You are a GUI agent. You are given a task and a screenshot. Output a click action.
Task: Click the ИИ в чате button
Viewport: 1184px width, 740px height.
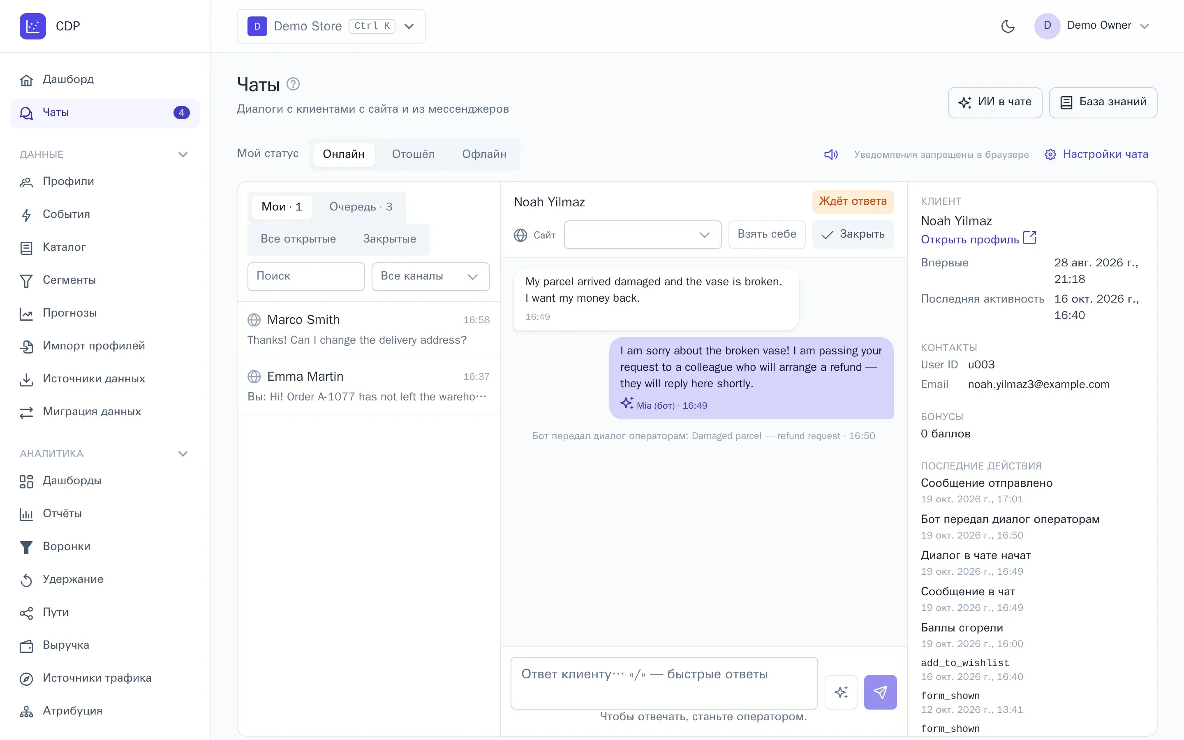(x=995, y=102)
